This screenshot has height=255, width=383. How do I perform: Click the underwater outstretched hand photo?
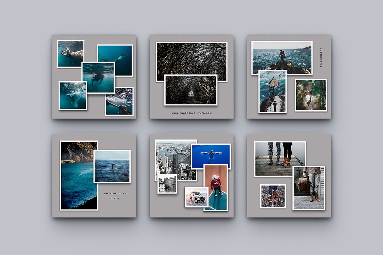(70, 53)
